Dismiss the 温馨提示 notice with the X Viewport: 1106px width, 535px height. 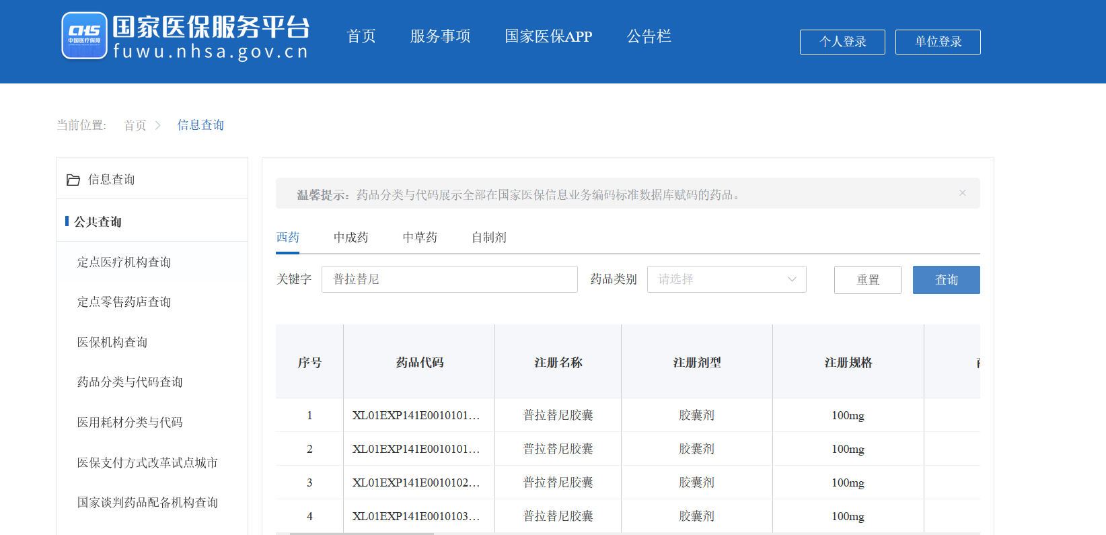tap(962, 193)
